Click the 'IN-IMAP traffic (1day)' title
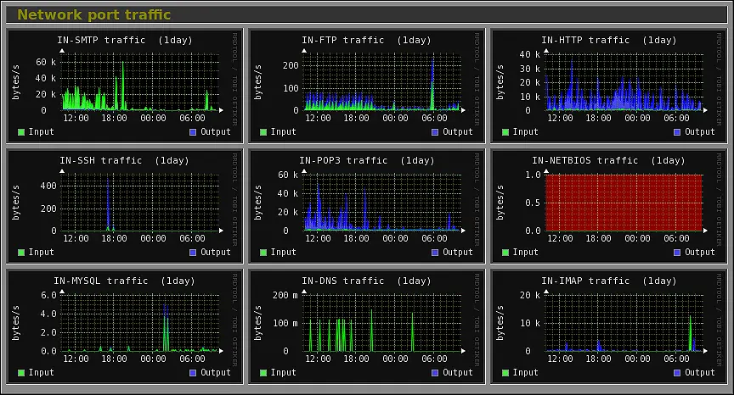 609,281
